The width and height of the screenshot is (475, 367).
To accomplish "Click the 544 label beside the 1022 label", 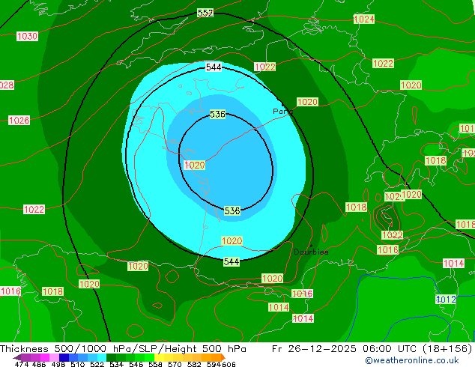I will point(214,67).
